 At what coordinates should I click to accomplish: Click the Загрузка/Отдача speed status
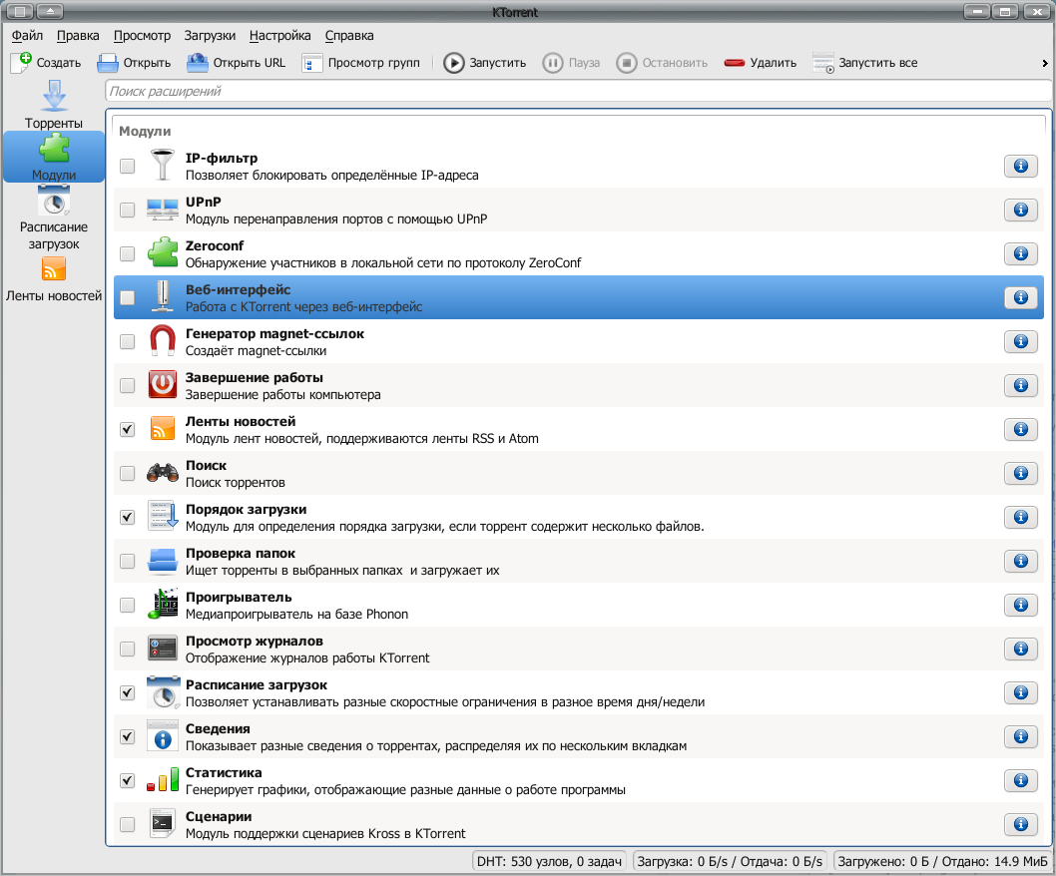(x=730, y=861)
